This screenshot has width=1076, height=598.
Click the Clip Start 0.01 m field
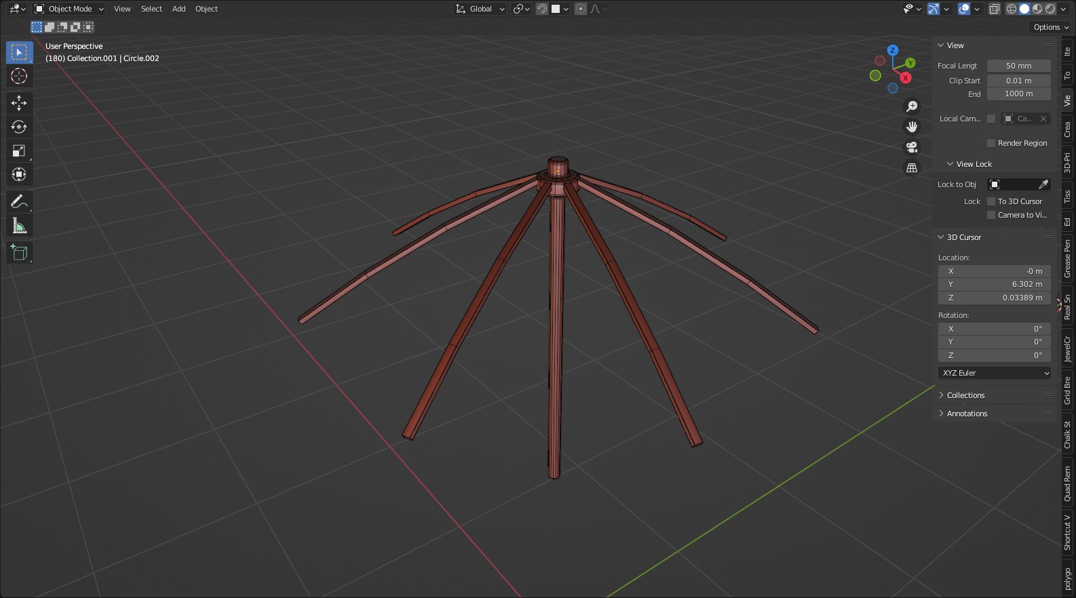1018,81
